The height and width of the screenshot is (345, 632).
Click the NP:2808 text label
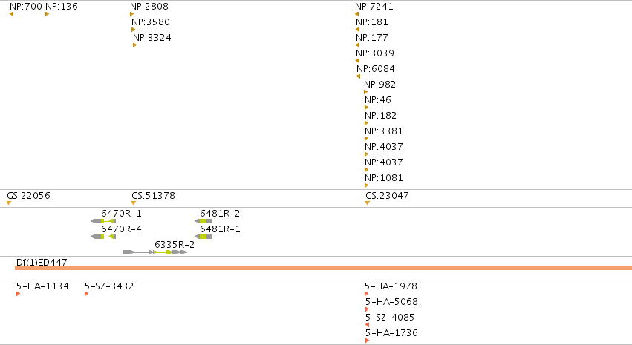point(149,7)
